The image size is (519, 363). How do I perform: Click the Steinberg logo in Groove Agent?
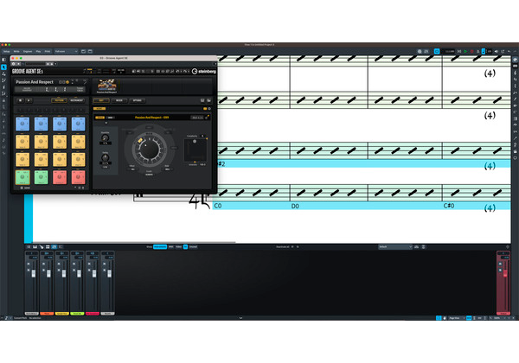(204, 71)
